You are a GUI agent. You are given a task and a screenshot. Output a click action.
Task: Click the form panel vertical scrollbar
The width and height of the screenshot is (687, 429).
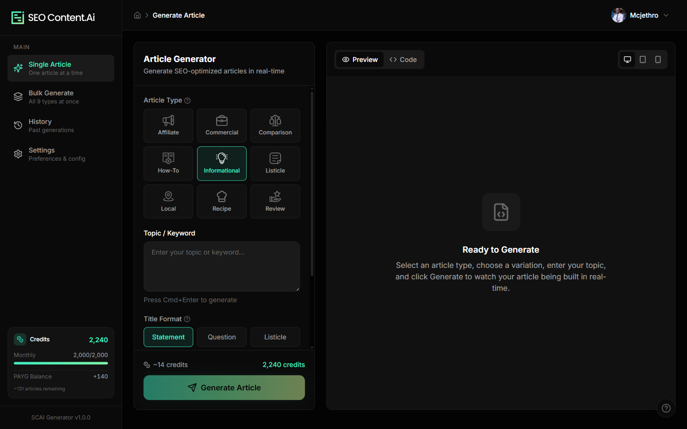pos(312,184)
